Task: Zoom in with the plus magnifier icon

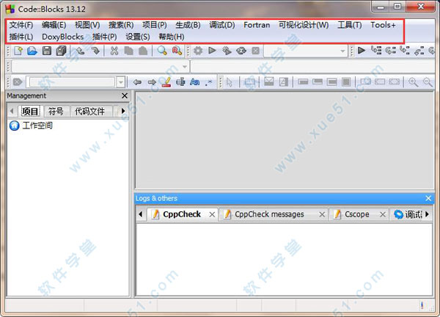Action: point(413,81)
